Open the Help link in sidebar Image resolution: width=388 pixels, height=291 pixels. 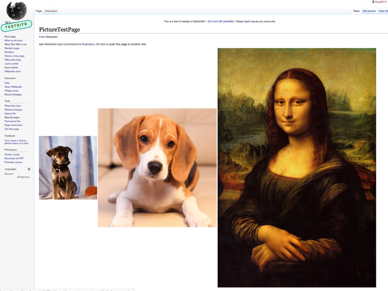click(x=7, y=83)
